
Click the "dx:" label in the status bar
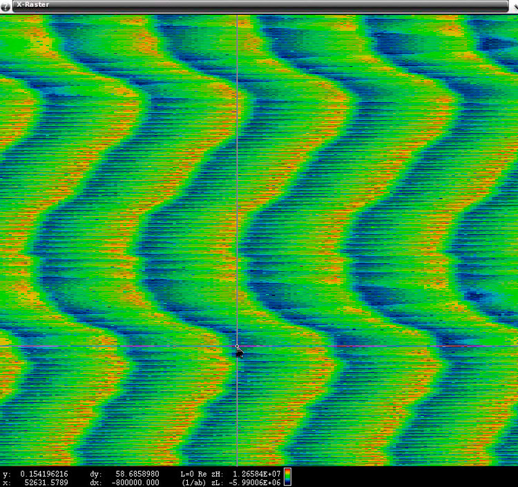point(95,483)
